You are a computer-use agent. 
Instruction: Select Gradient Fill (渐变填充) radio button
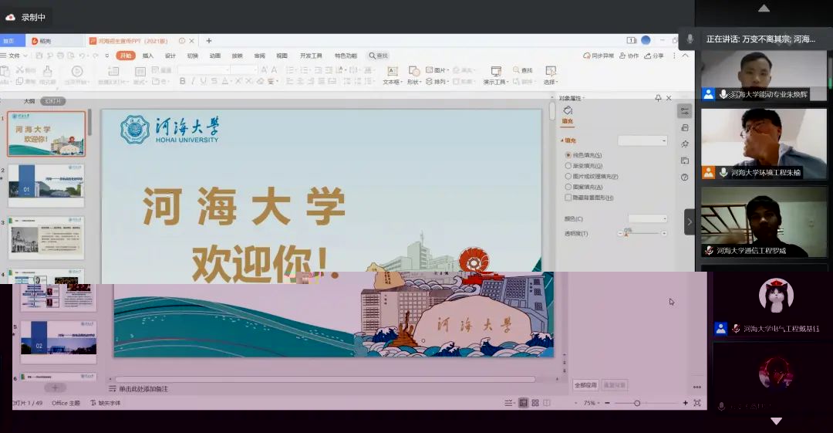point(568,166)
